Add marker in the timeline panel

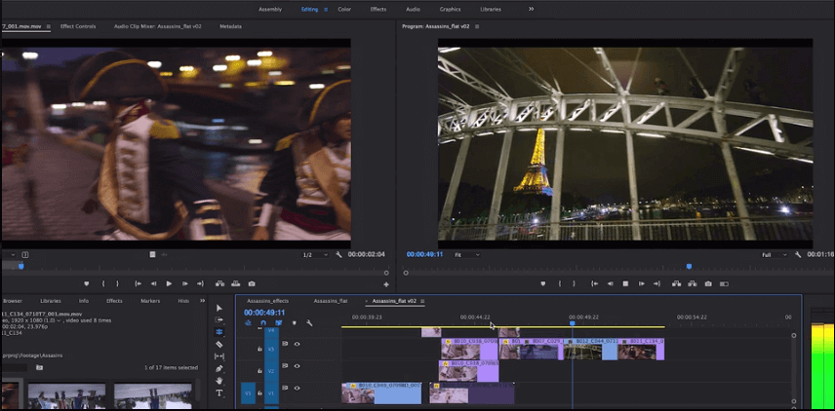point(294,322)
